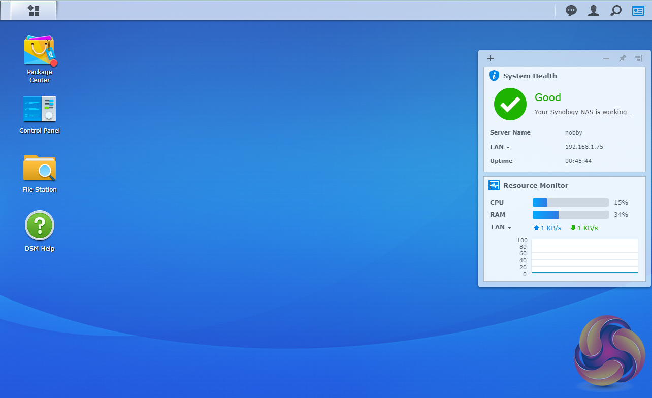The height and width of the screenshot is (398, 652).
Task: Click 'Your Synology NAS is working' message
Action: point(584,112)
